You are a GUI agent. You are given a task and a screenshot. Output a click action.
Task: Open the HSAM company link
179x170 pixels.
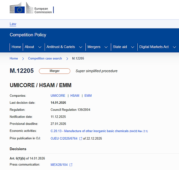pos(75,96)
